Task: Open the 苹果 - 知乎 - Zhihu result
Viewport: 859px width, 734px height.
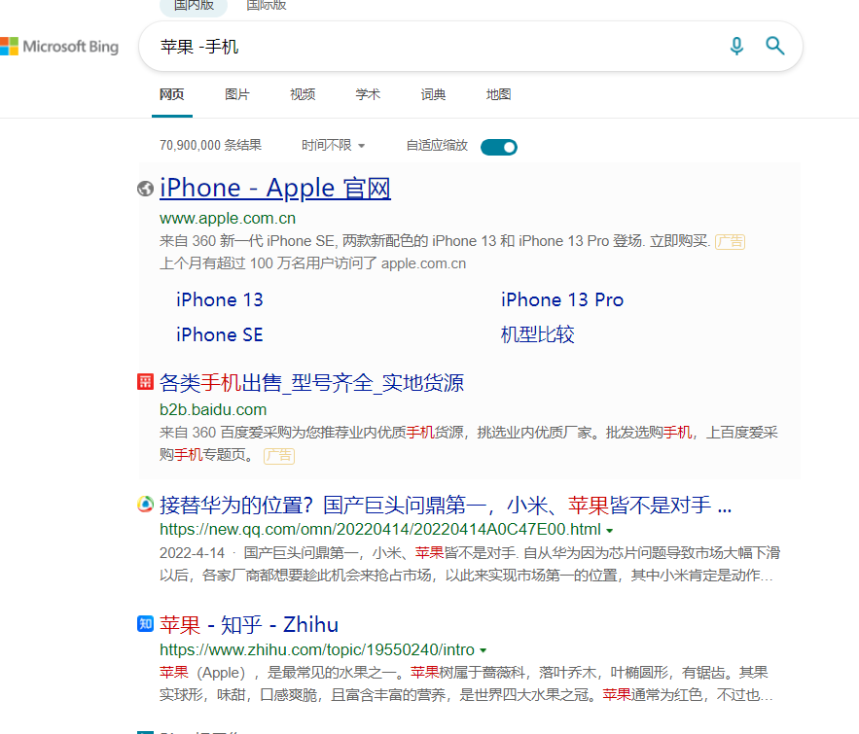Action: click(249, 624)
